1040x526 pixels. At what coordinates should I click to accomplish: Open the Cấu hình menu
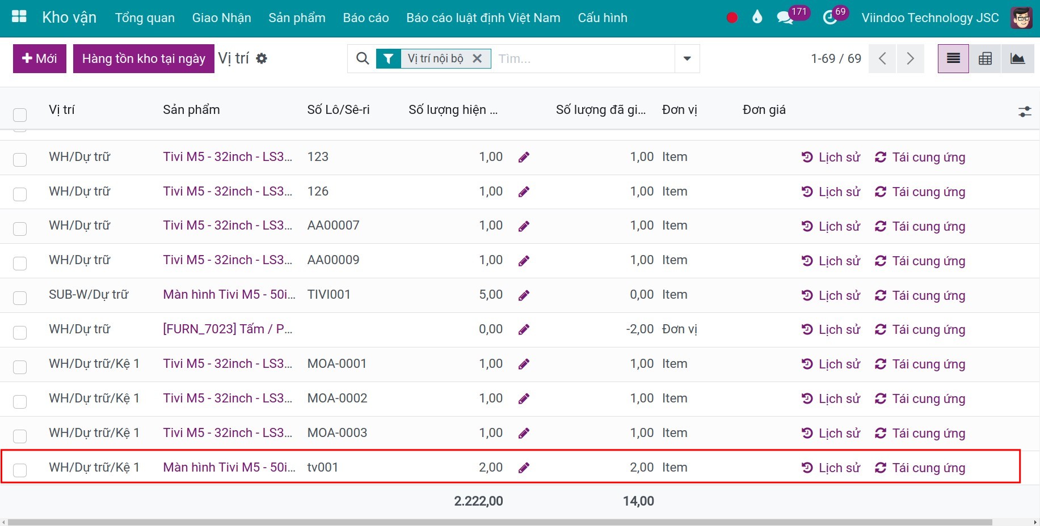[603, 18]
